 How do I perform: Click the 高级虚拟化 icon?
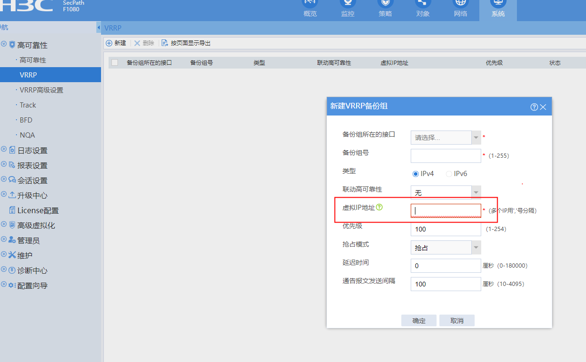click(12, 225)
